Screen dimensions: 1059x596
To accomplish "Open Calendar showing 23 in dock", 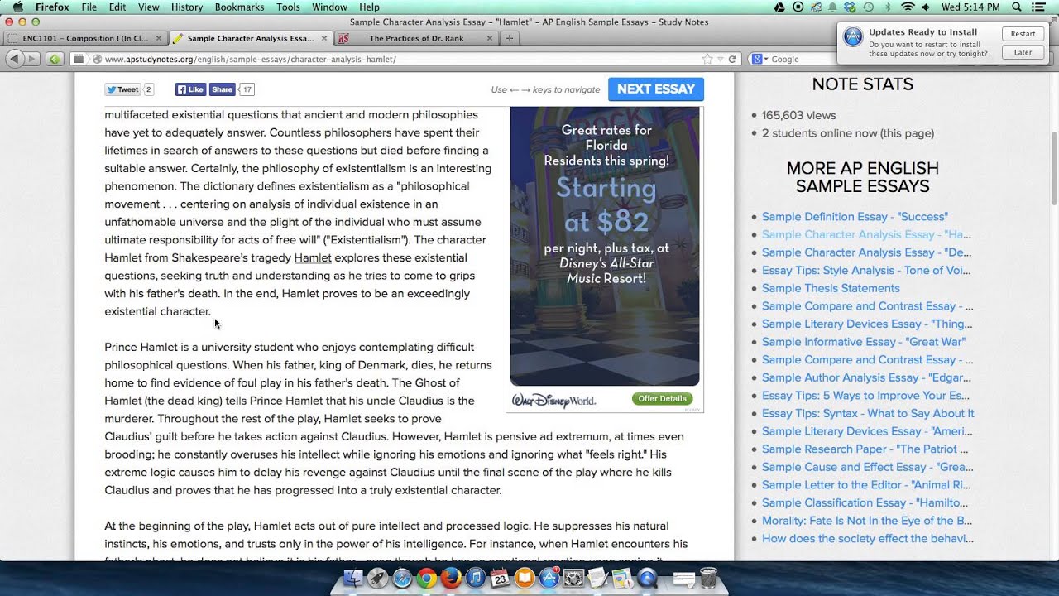I will point(500,579).
